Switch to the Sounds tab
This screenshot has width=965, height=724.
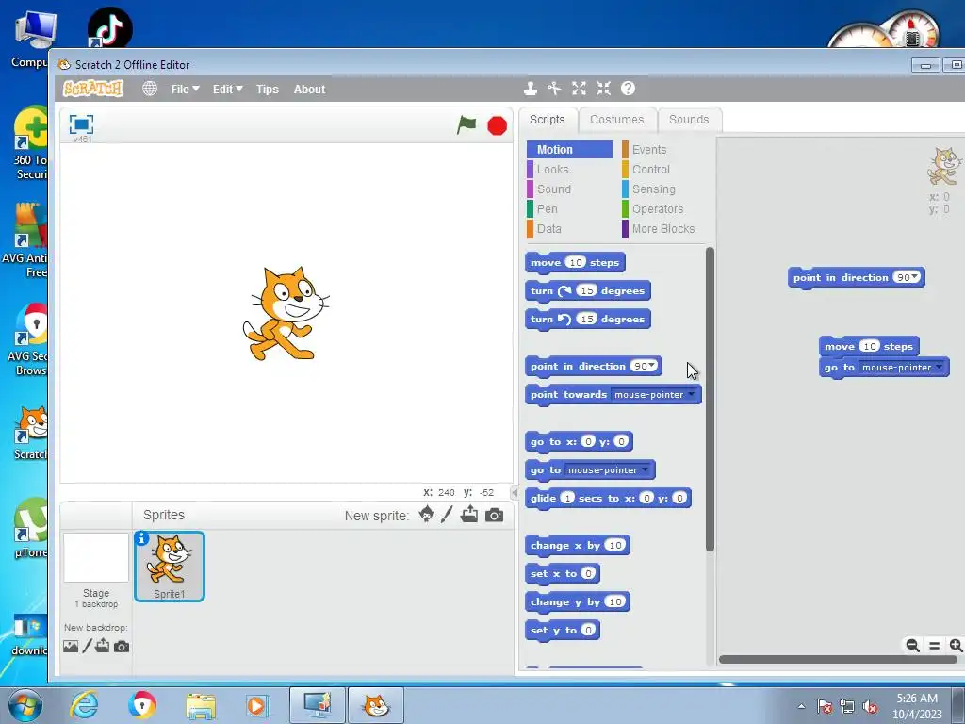coord(689,120)
